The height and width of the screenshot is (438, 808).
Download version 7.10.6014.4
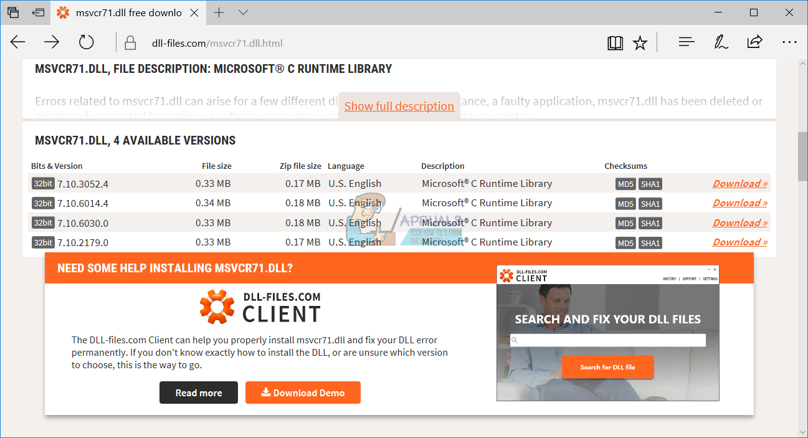pyautogui.click(x=740, y=202)
